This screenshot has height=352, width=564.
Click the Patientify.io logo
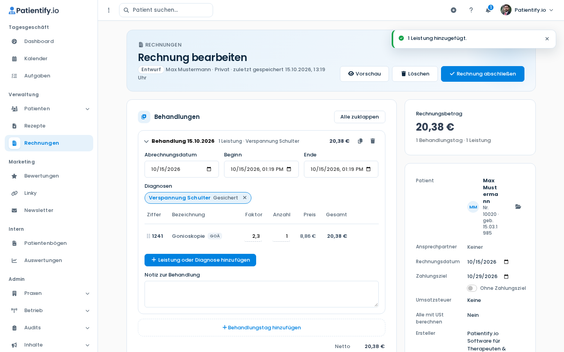coord(34,11)
